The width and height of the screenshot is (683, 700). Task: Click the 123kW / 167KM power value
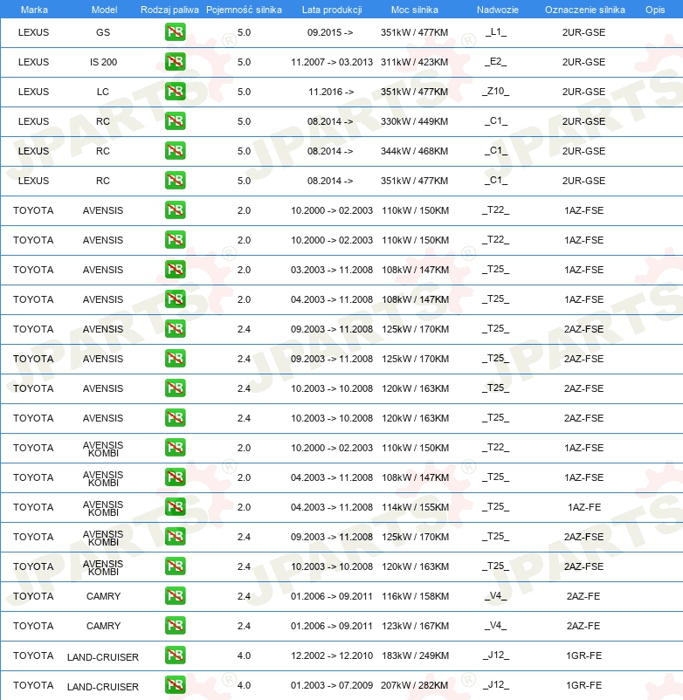(415, 626)
